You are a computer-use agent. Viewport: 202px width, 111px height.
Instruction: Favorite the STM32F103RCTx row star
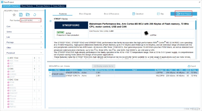(50, 72)
